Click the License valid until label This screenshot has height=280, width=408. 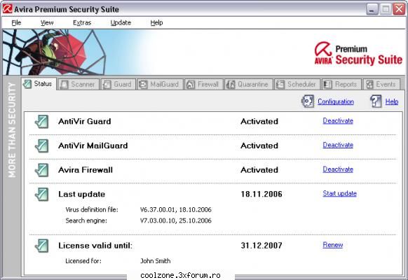pos(95,246)
